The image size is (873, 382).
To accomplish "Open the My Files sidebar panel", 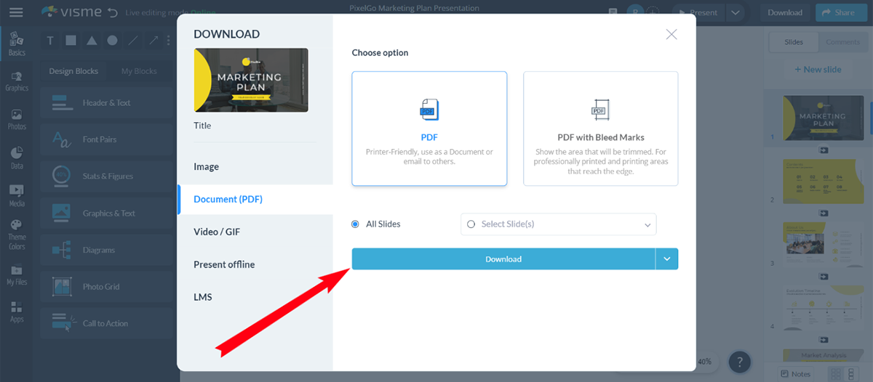I will tap(16, 275).
